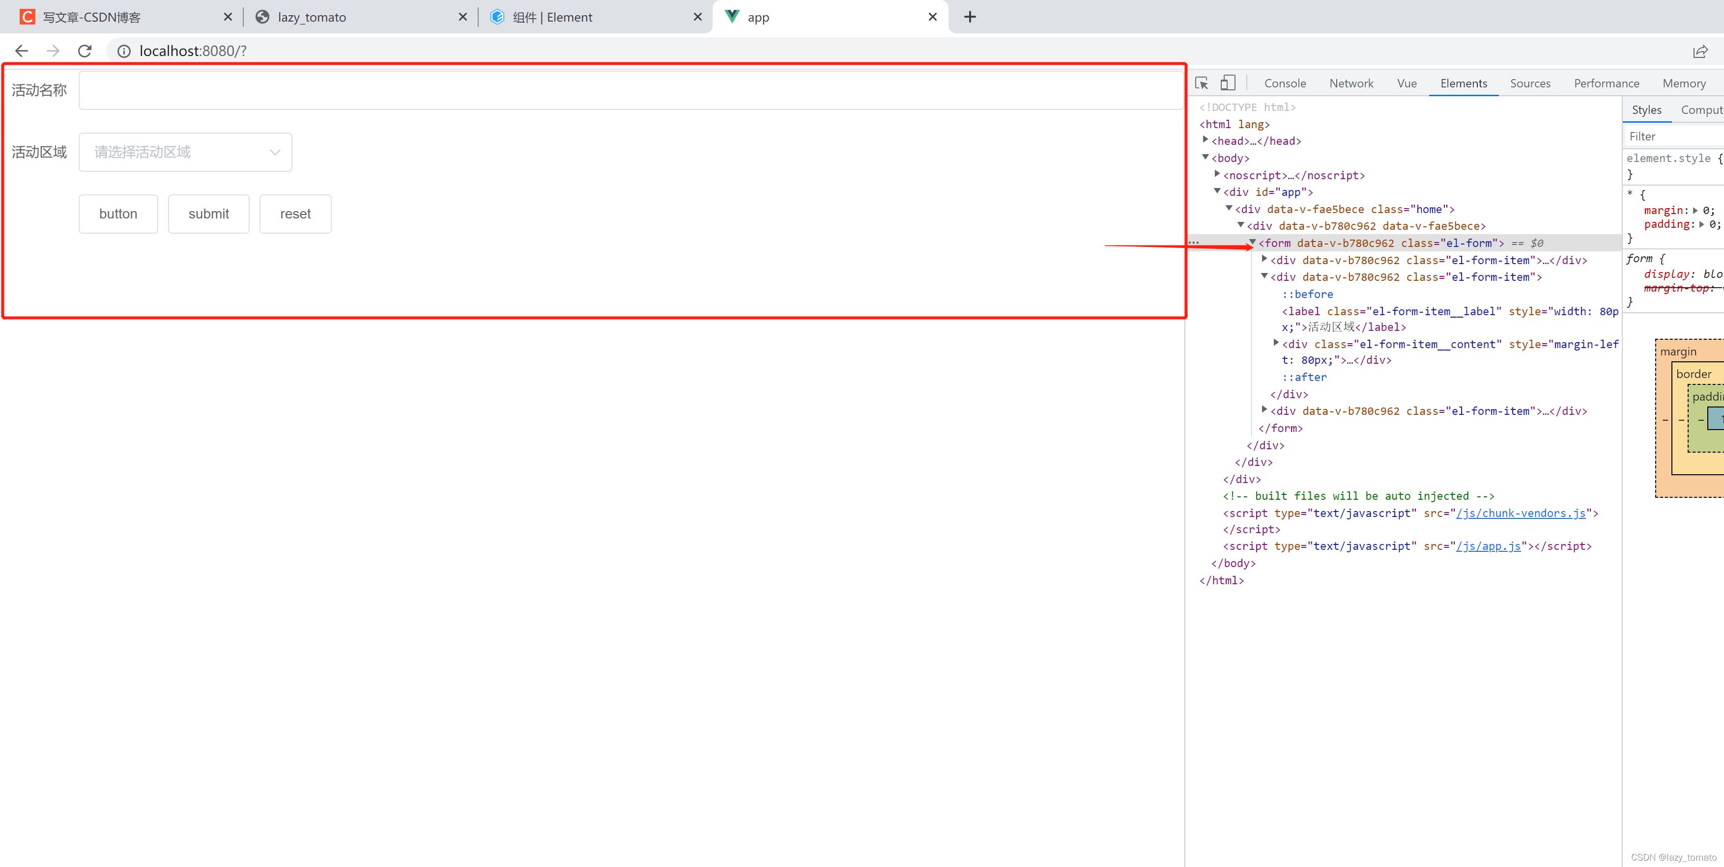This screenshot has width=1724, height=867.
Task: Select the html lang row
Action: pyautogui.click(x=1234, y=124)
